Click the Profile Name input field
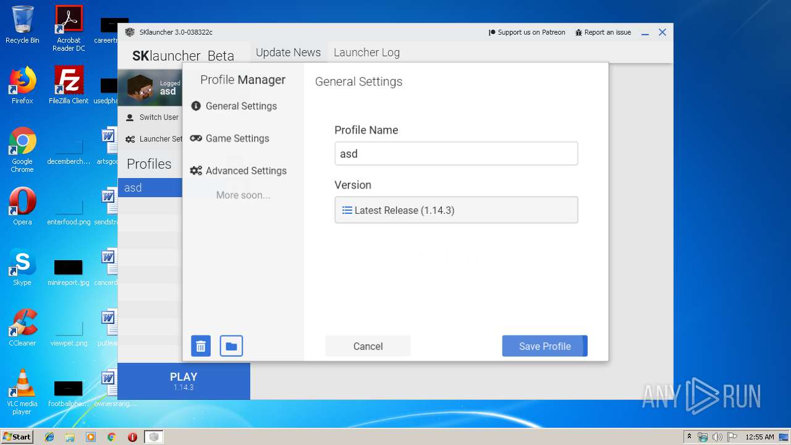The image size is (791, 445). pyautogui.click(x=456, y=153)
